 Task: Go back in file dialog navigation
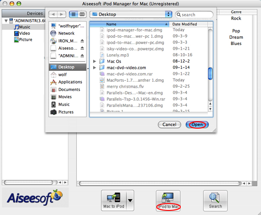click(x=53, y=14)
